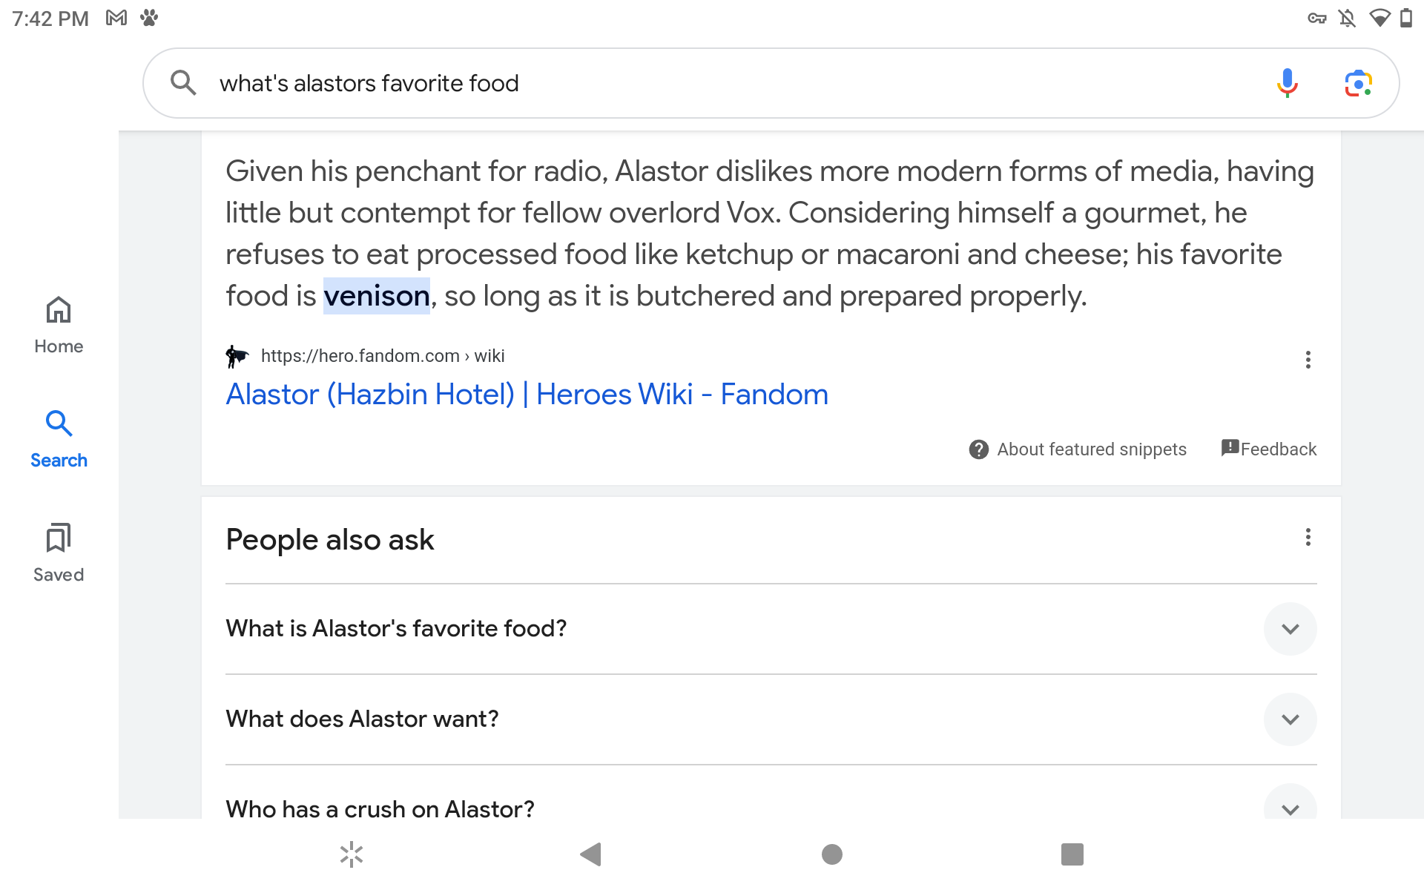The height and width of the screenshot is (890, 1424).
Task: Go to the Home tab
Action: (x=59, y=325)
